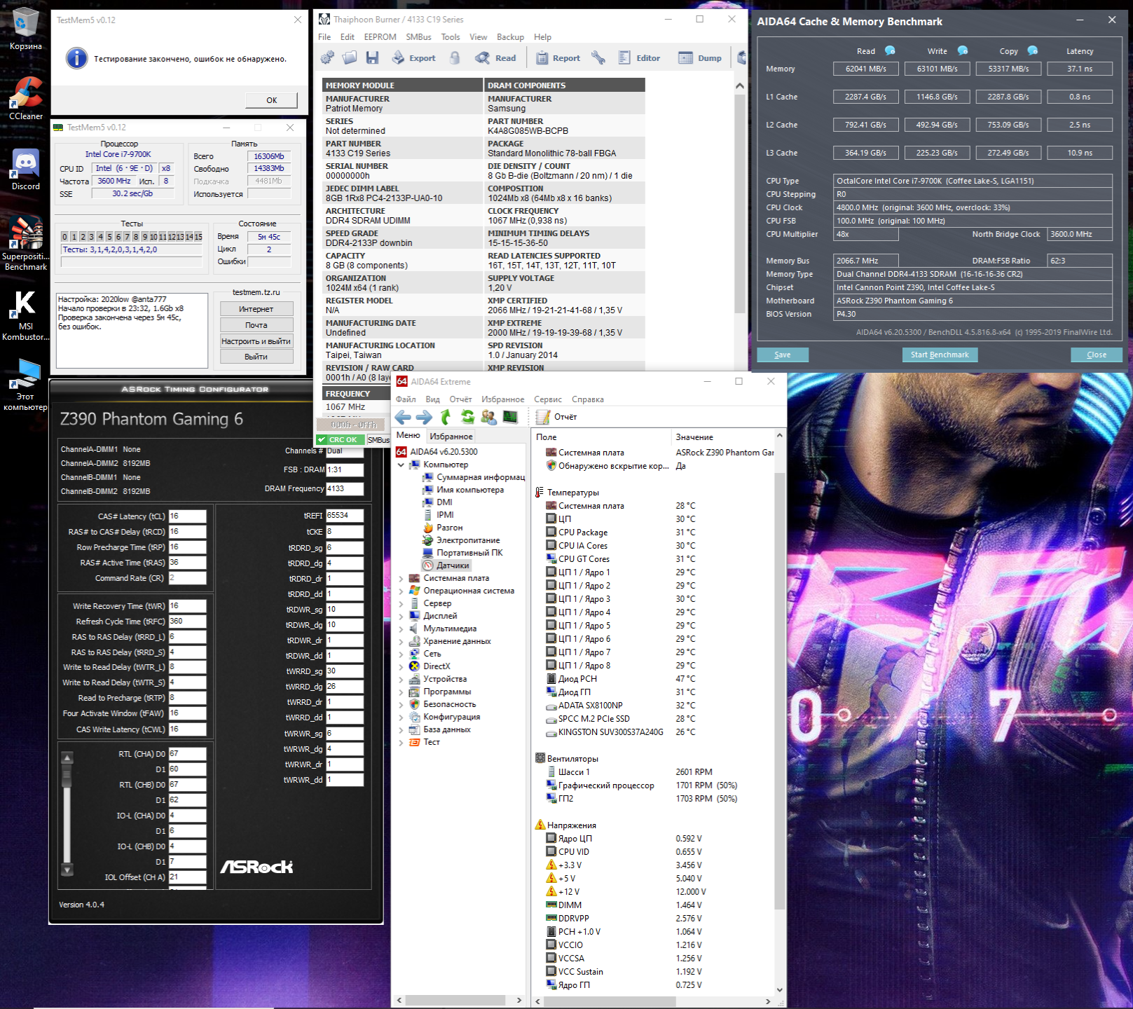
Task: Switch to the Избранное tab in AIDA64
Action: click(451, 436)
